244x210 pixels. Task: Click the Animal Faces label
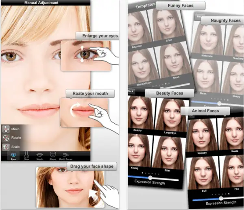(x=205, y=111)
